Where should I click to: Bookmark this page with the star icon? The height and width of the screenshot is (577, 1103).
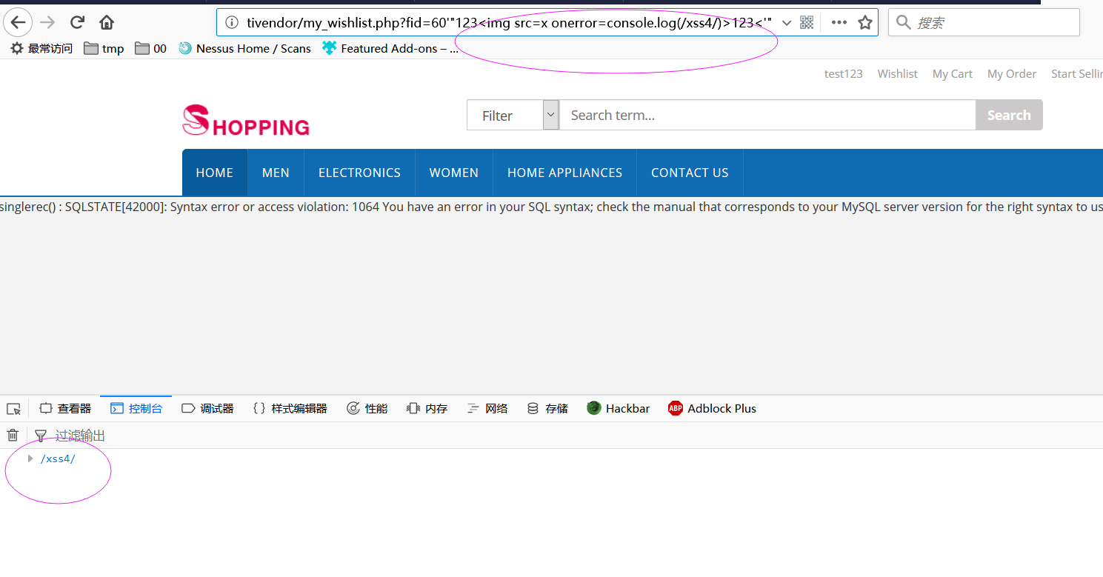tap(864, 22)
